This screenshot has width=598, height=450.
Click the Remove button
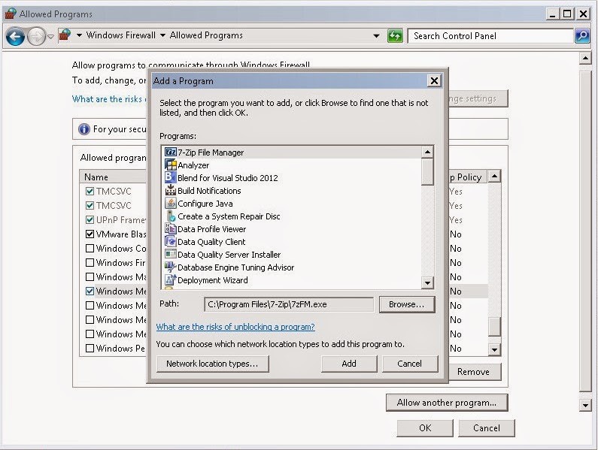[x=474, y=372]
